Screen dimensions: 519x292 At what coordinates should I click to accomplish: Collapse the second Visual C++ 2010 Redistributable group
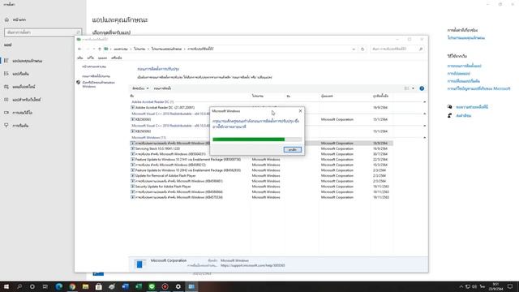point(424,126)
